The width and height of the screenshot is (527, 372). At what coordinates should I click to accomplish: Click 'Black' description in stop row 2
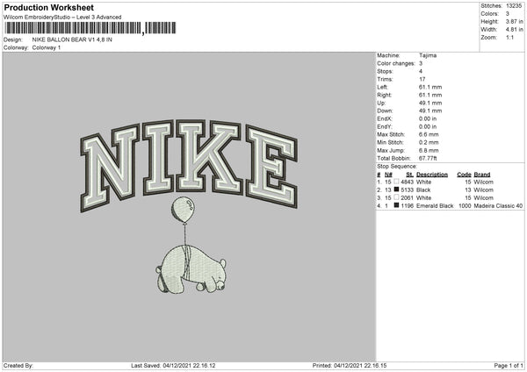tap(423, 190)
